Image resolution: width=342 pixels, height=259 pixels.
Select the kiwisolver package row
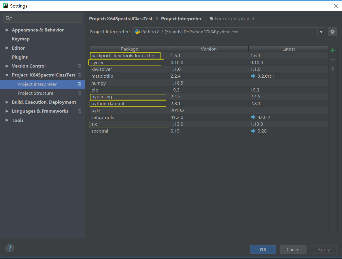(209, 69)
